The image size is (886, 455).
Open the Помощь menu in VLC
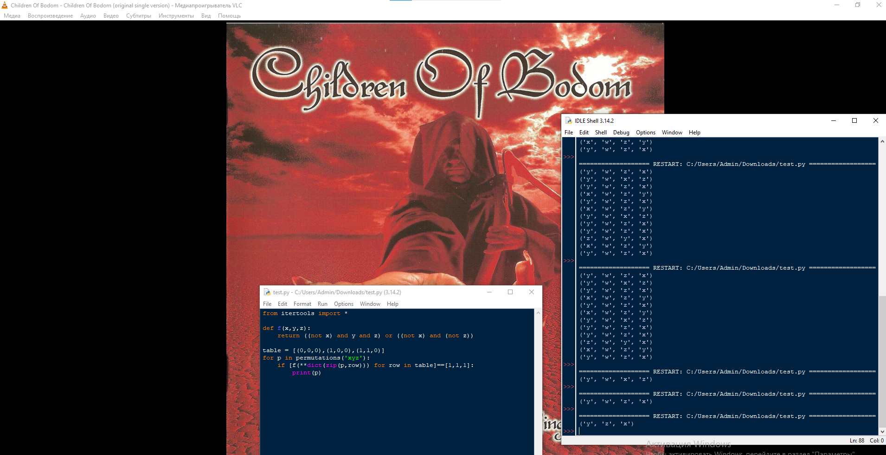(229, 16)
